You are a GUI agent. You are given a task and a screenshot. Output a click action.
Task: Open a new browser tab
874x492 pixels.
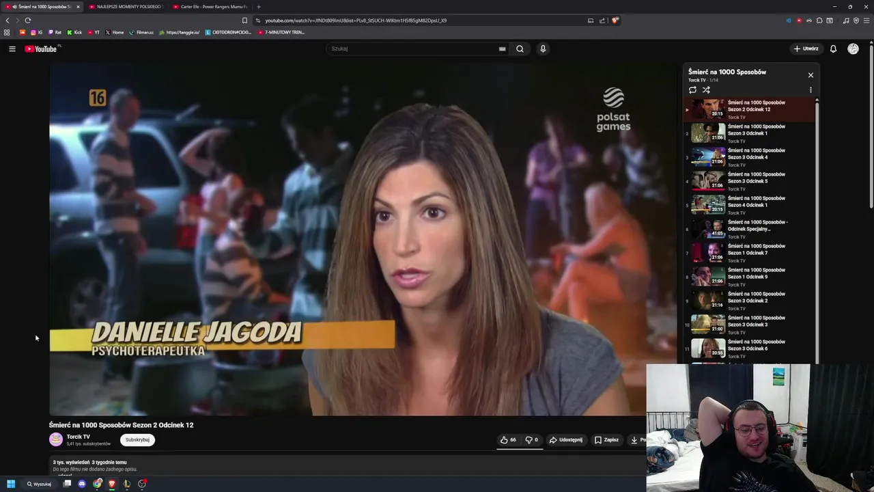[258, 7]
